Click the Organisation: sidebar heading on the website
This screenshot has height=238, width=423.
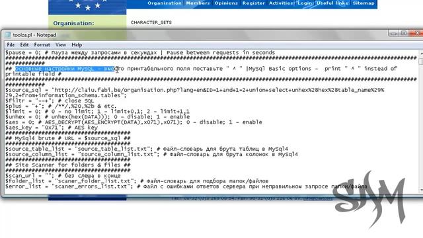[73, 23]
